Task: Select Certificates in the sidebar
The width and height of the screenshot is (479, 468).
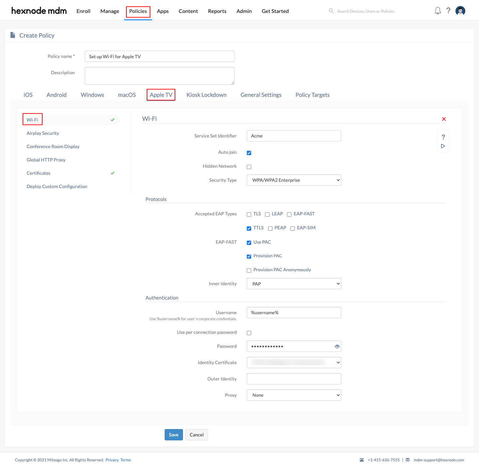Action: pos(39,173)
